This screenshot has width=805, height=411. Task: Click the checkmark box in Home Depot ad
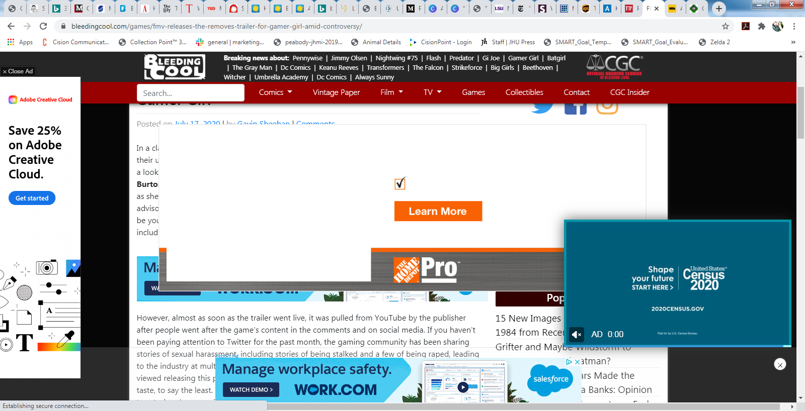(x=400, y=183)
